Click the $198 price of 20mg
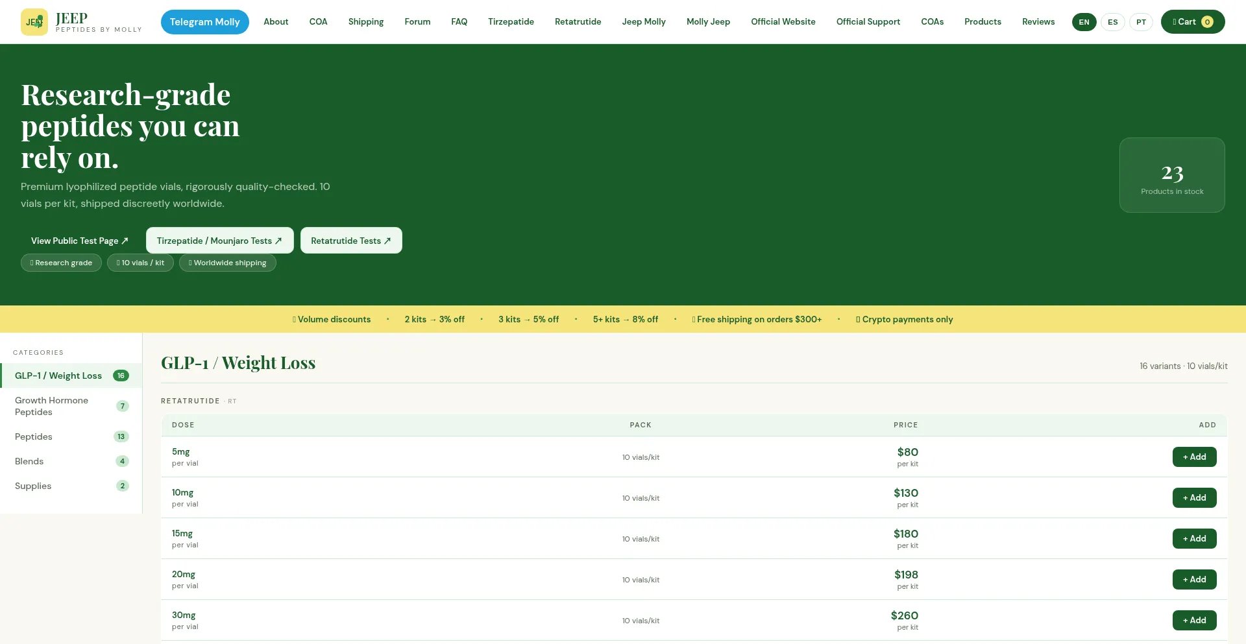The width and height of the screenshot is (1246, 644). coord(906,575)
